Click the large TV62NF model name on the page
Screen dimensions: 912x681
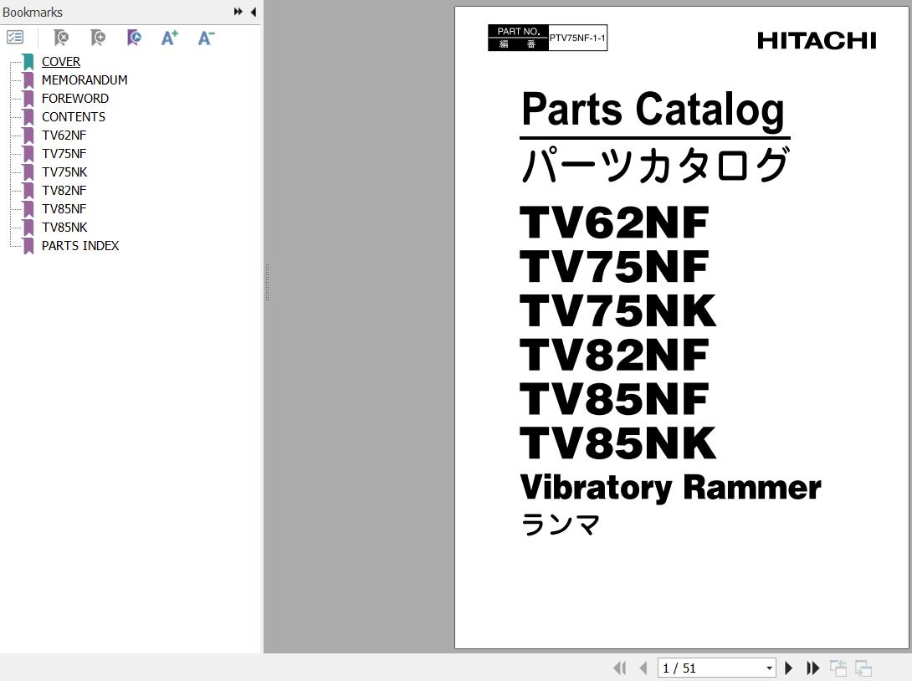tap(614, 223)
